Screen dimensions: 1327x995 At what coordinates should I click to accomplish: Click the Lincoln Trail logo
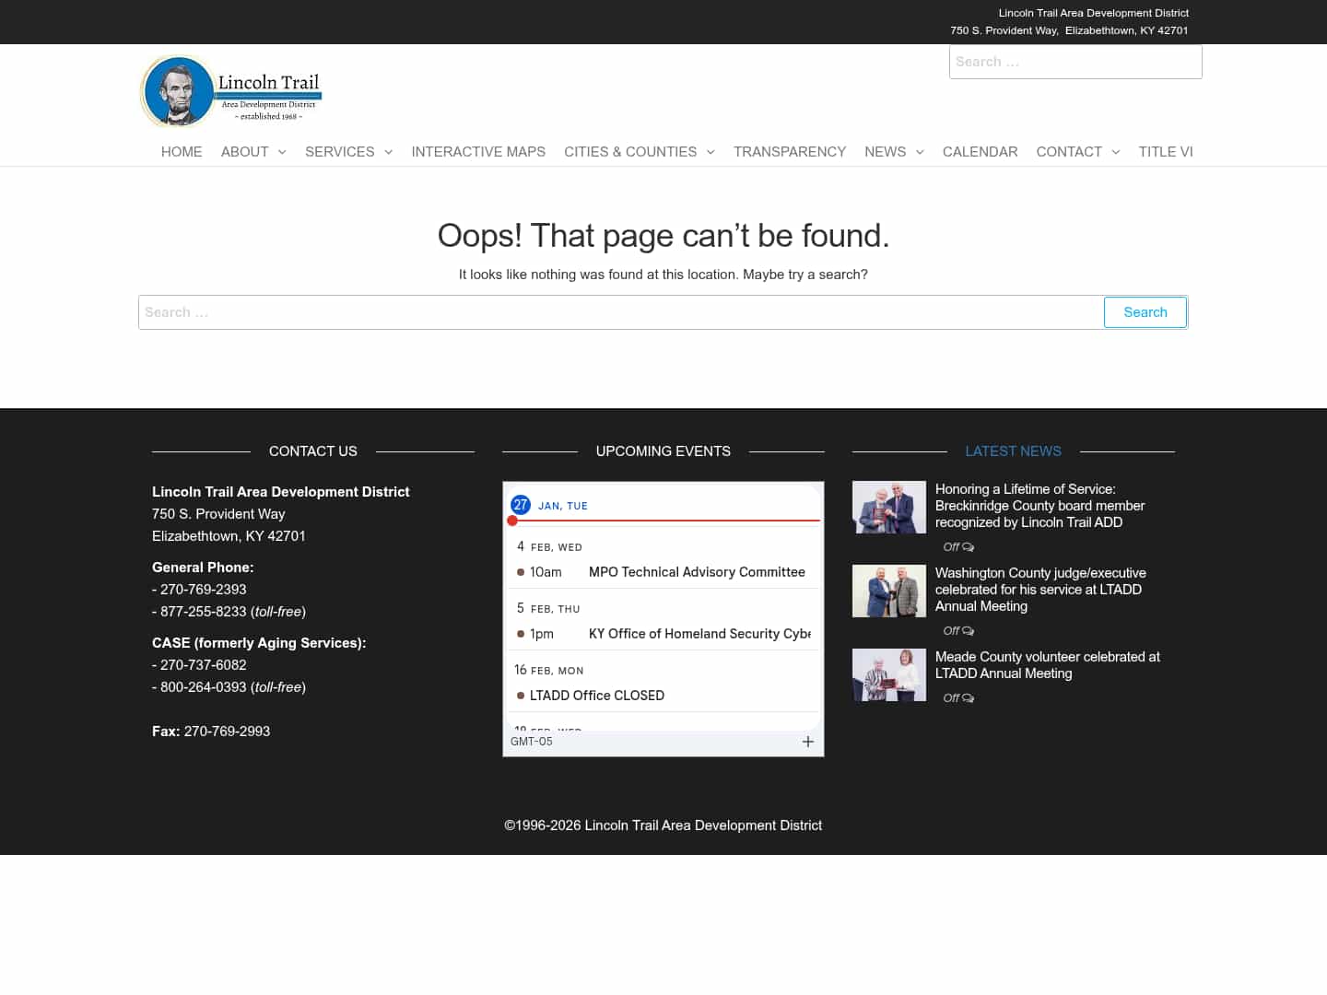(x=230, y=90)
